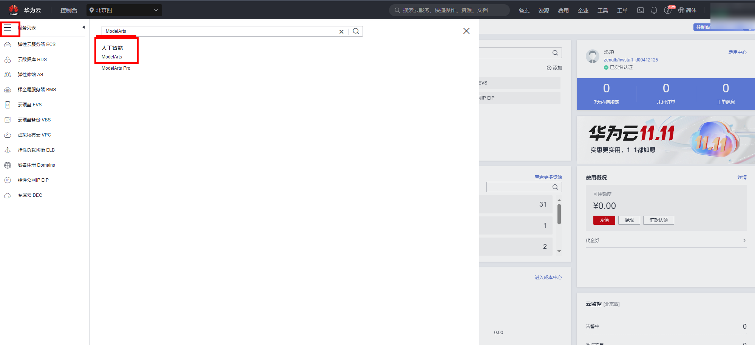755x345 pixels.
Task: Select 弹性负载均衡 ELB in sidebar
Action: click(36, 150)
